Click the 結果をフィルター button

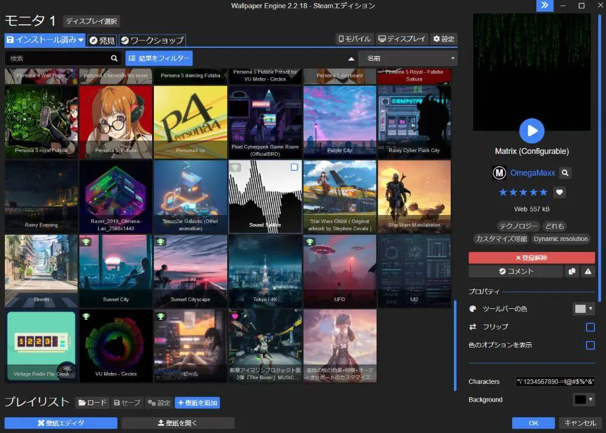point(159,58)
